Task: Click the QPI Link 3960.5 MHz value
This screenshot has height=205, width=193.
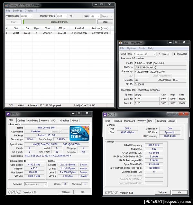Action: tap(34, 176)
